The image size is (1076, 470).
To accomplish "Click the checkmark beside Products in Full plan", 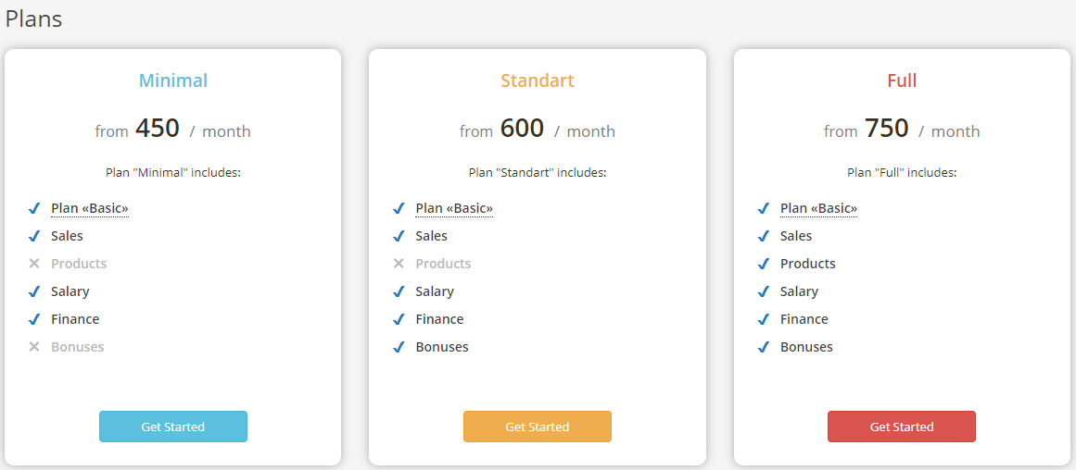I will click(x=763, y=264).
